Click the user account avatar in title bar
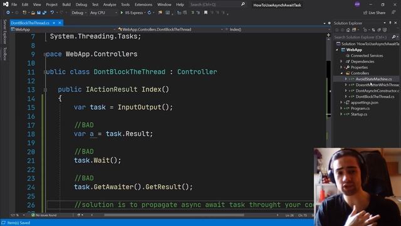The height and width of the screenshot is (226, 401). 357,4
